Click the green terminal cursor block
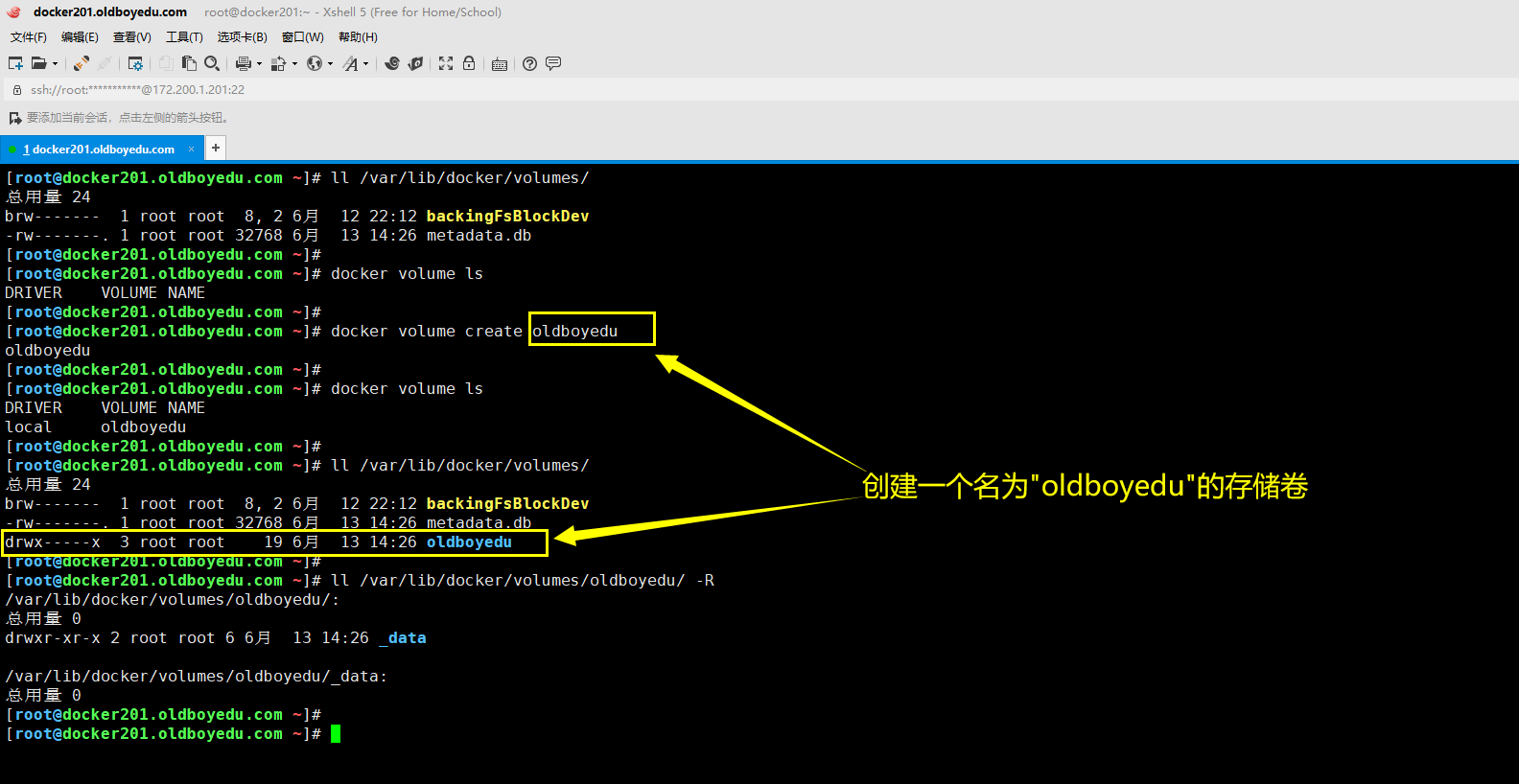Image resolution: width=1519 pixels, height=784 pixels. click(336, 734)
